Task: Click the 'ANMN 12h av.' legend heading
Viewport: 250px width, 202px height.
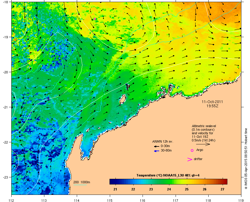Action: [162, 141]
